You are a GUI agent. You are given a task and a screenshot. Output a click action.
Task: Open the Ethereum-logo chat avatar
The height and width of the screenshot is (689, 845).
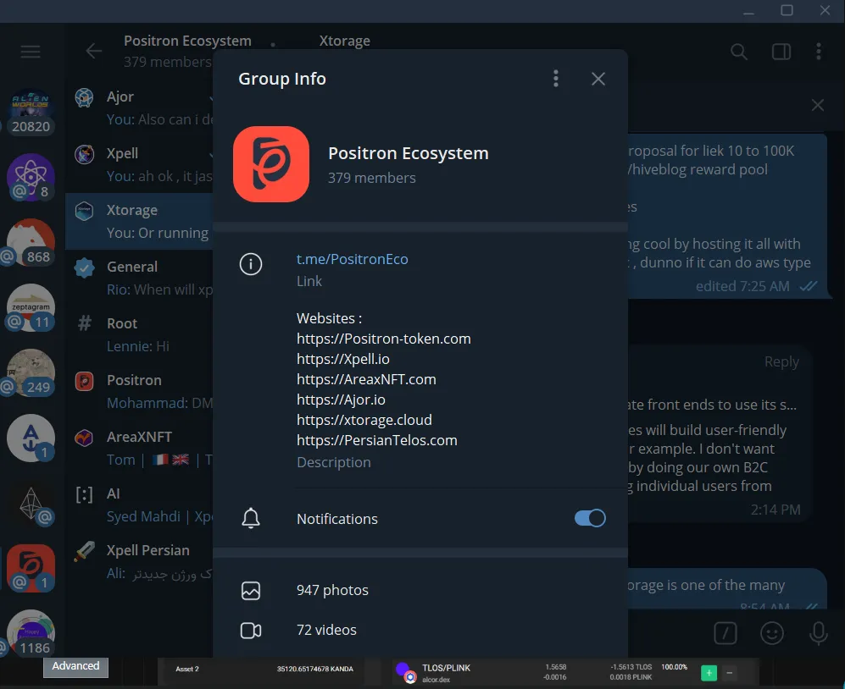[31, 503]
